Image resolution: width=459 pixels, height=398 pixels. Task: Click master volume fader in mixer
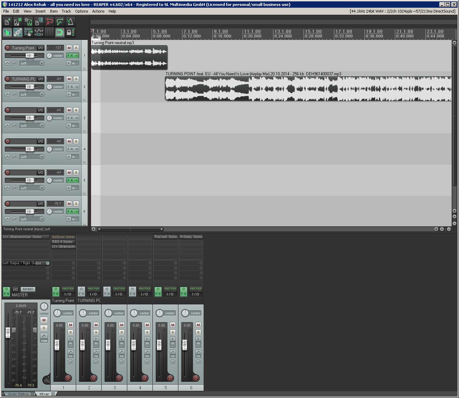click(x=8, y=332)
